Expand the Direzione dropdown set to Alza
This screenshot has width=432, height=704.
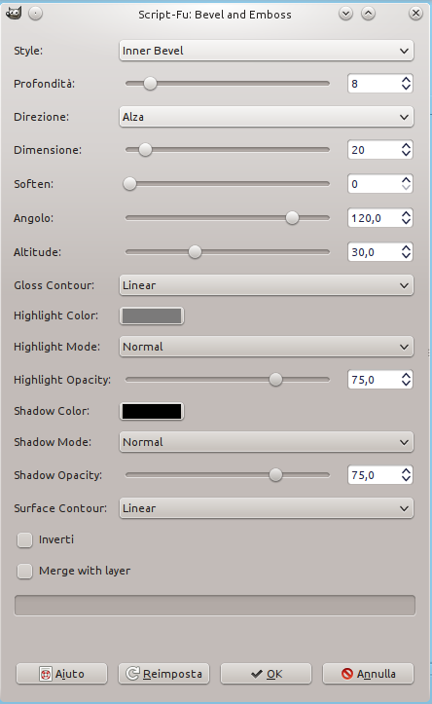click(x=267, y=117)
